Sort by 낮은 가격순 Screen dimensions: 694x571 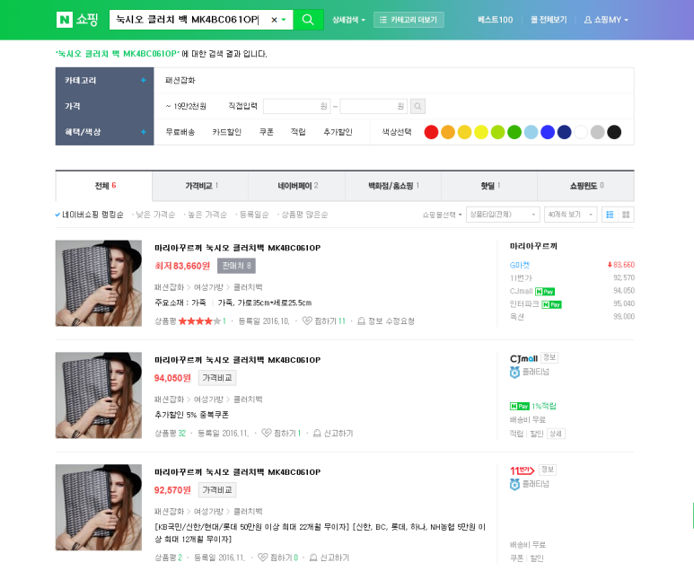coord(155,215)
